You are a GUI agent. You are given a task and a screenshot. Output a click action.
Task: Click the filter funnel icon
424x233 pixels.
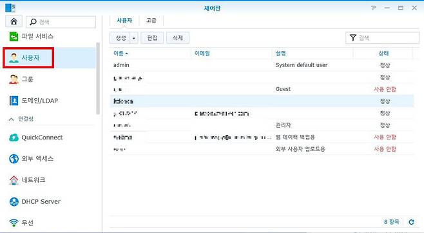[352, 37]
